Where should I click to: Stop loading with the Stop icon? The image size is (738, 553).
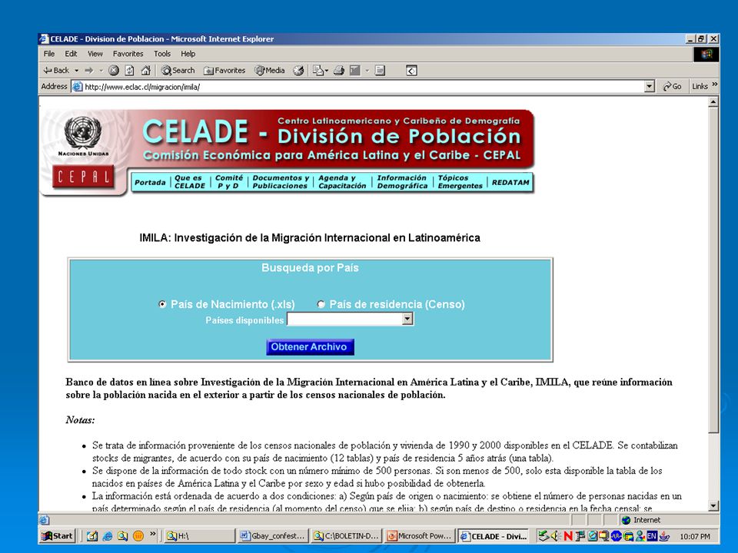[114, 71]
